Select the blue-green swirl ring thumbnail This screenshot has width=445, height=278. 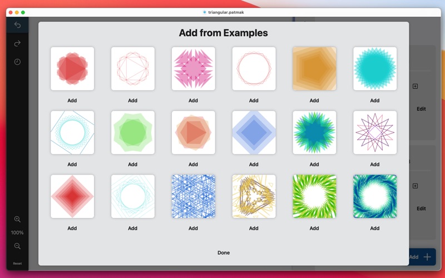[375, 196]
